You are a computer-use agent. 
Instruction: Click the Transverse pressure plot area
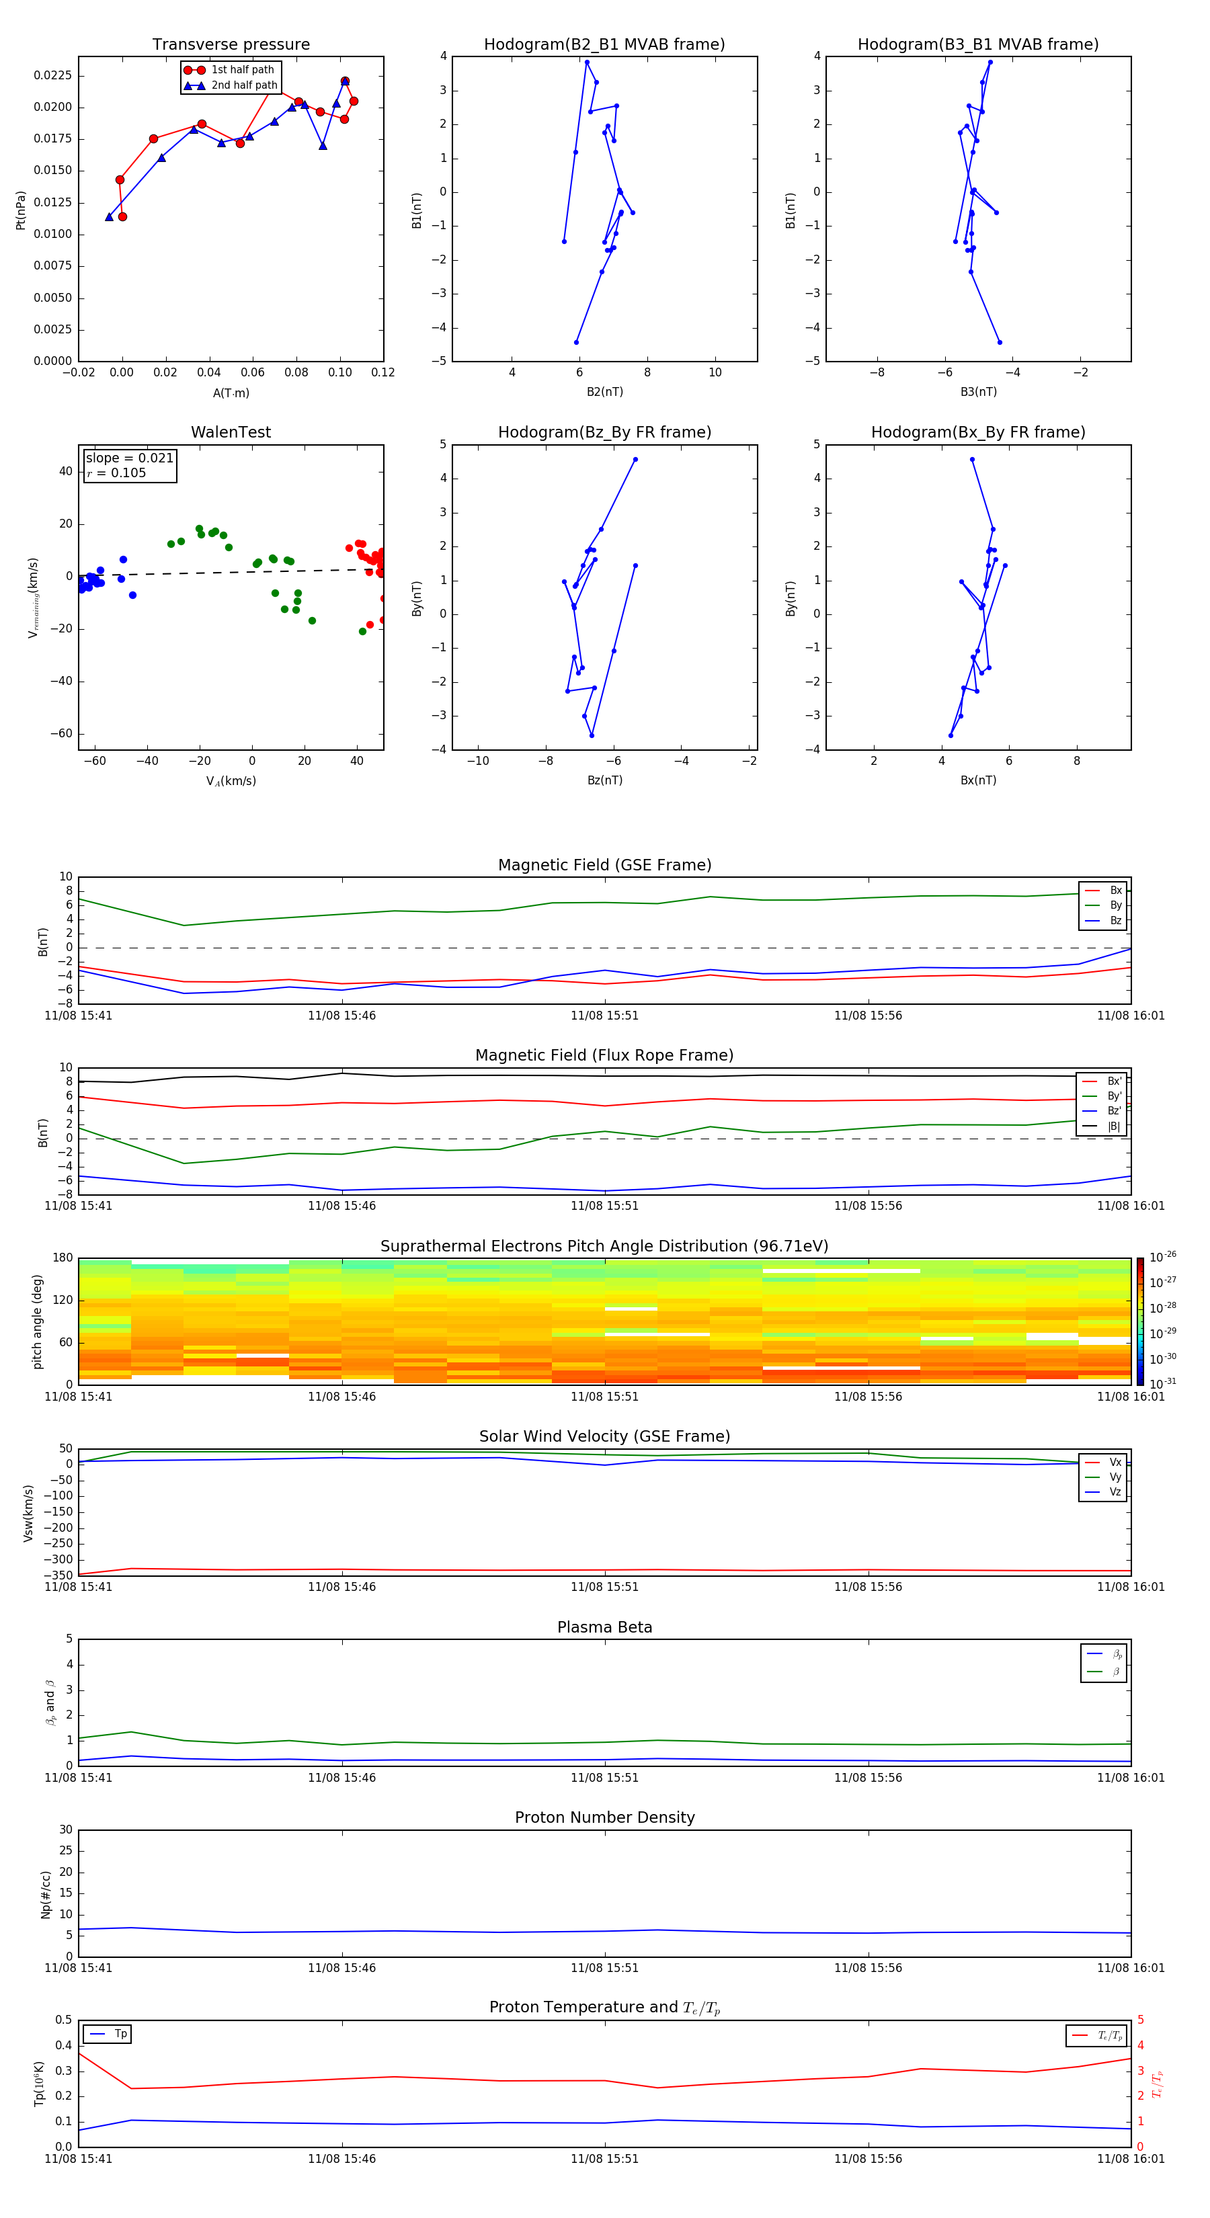(x=231, y=209)
